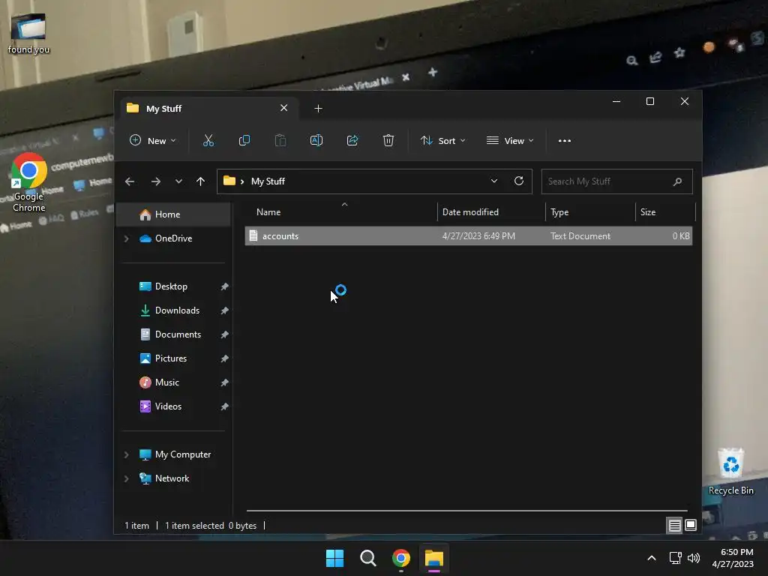Click the Delete trash icon

[388, 140]
